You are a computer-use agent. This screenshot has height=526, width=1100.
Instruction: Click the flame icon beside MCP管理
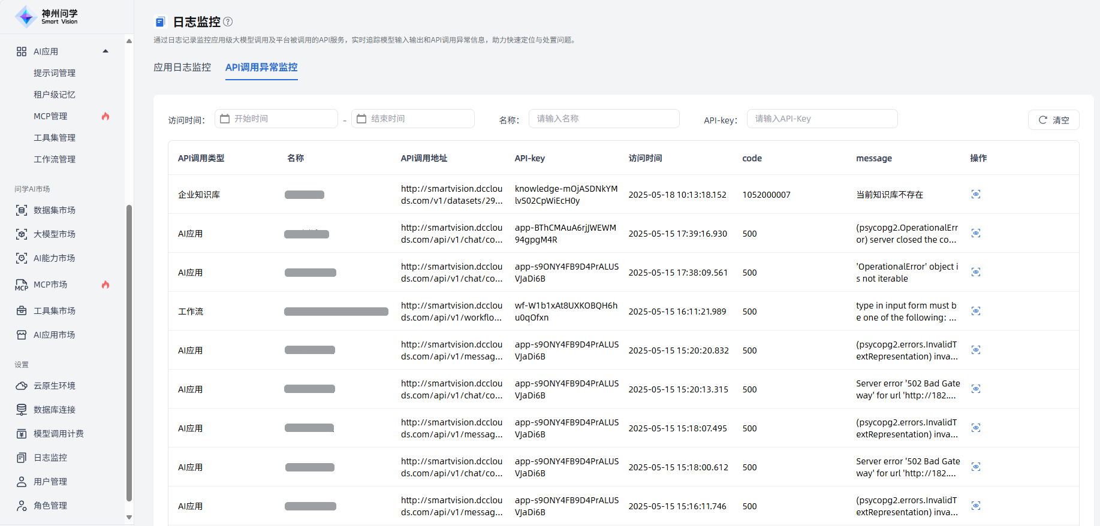[106, 116]
